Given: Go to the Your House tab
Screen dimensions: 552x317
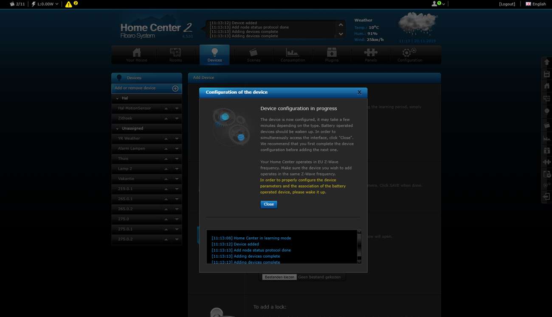Looking at the screenshot, I should click(136, 55).
